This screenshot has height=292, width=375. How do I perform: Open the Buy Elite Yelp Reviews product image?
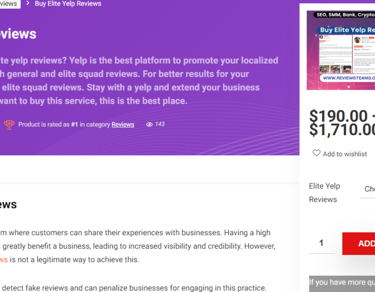point(341,50)
